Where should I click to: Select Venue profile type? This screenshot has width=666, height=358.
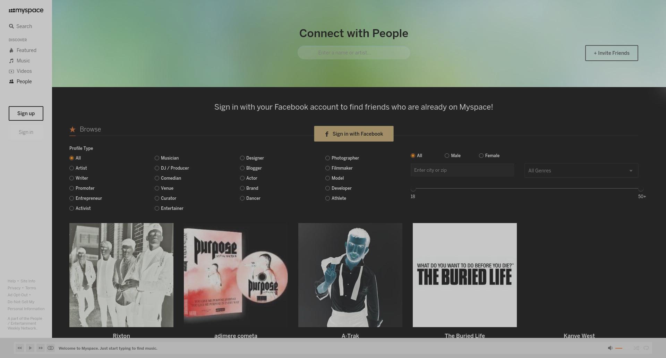(x=157, y=188)
